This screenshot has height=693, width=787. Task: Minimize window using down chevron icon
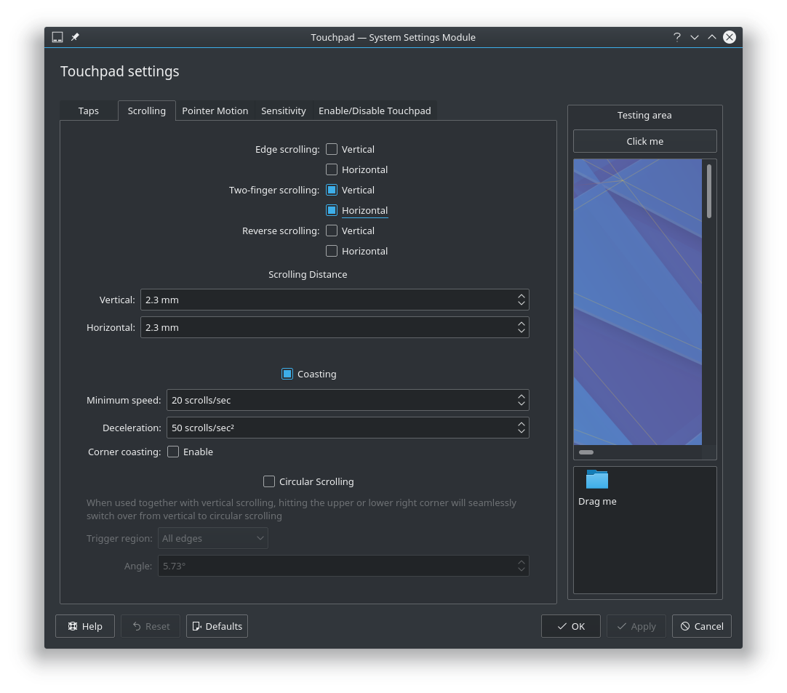tap(695, 37)
